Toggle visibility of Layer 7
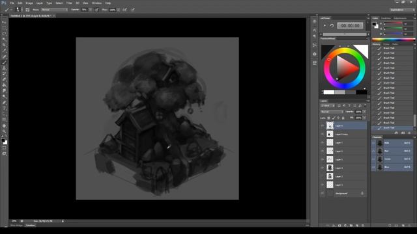This screenshot has height=234, width=417. tap(323, 143)
